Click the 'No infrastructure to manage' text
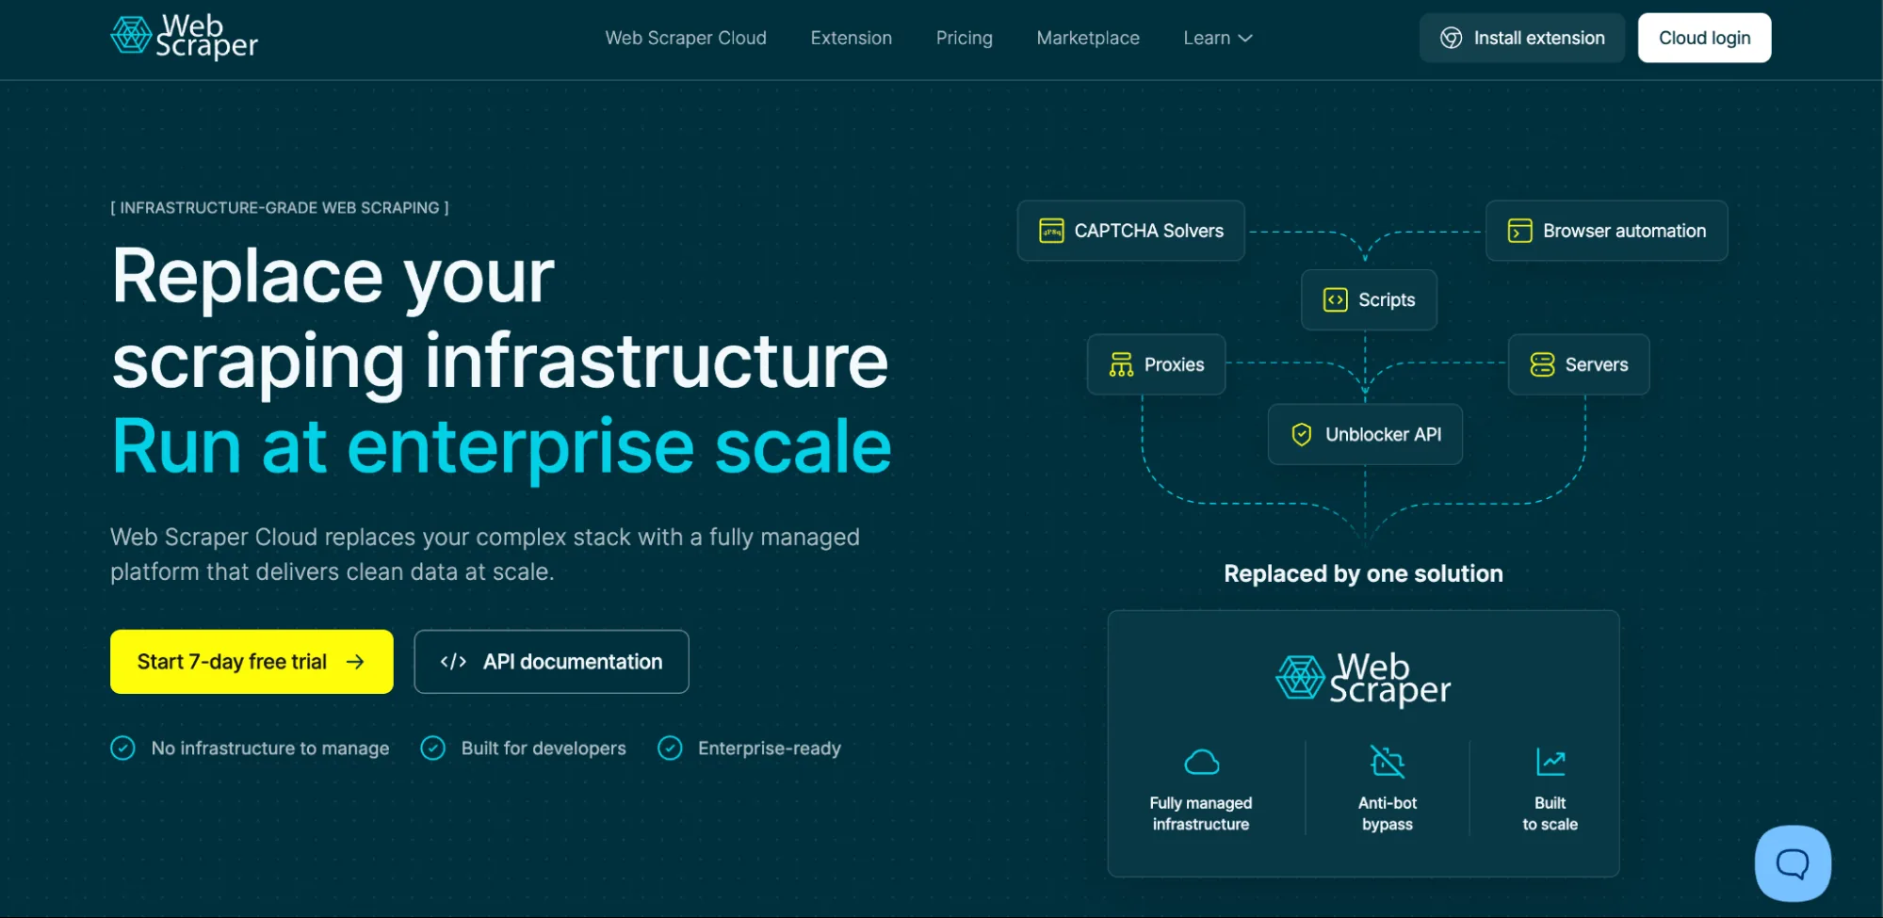The image size is (1883, 918). point(270,749)
